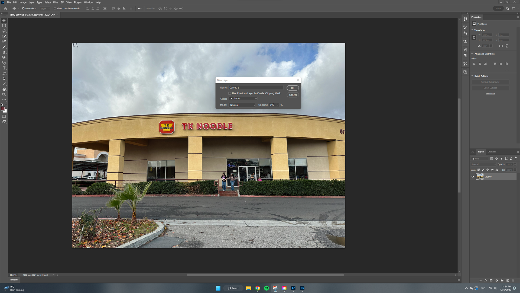Select the Lasso tool

tap(4, 31)
